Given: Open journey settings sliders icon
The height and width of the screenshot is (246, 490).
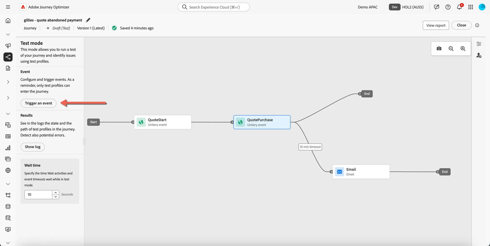Looking at the screenshot, I should coord(479,44).
